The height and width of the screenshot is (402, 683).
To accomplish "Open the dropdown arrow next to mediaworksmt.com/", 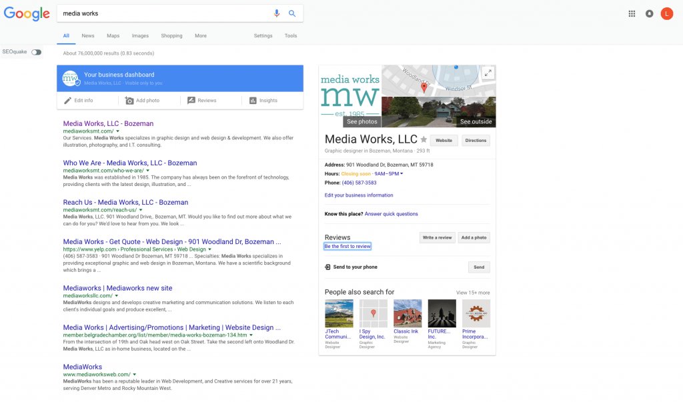I will tap(117, 131).
